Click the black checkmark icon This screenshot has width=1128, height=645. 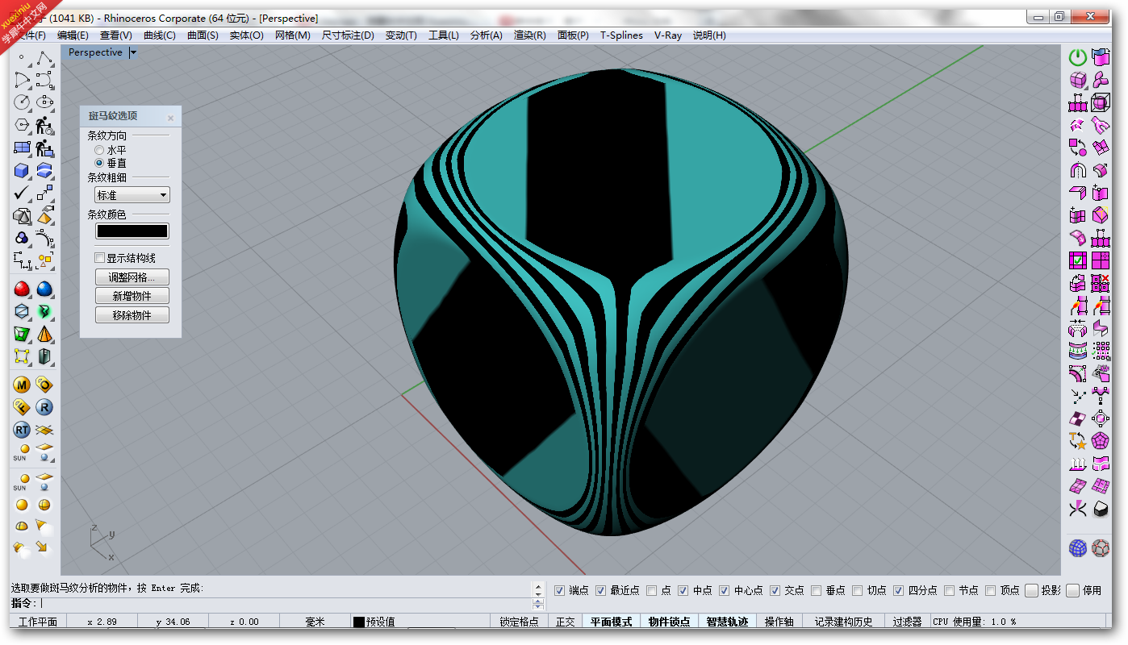pos(22,193)
